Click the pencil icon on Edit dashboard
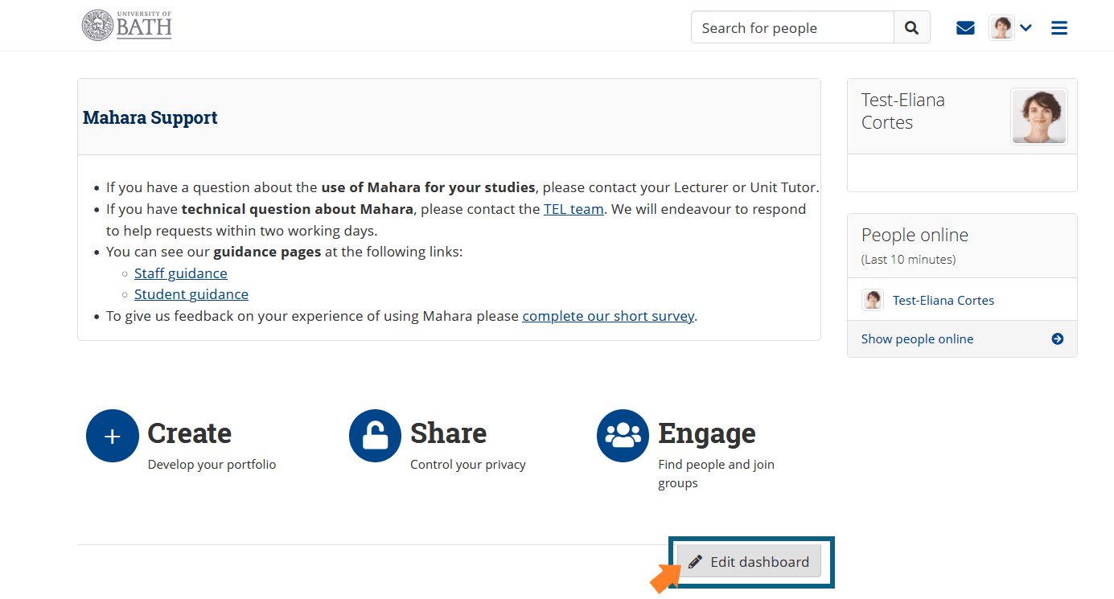Screen dimensions: 1114x599 pos(697,560)
